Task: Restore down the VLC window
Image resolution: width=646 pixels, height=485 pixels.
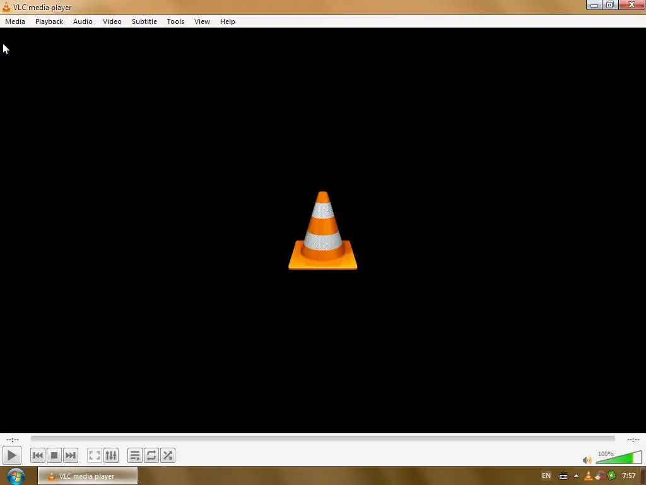Action: tap(610, 5)
